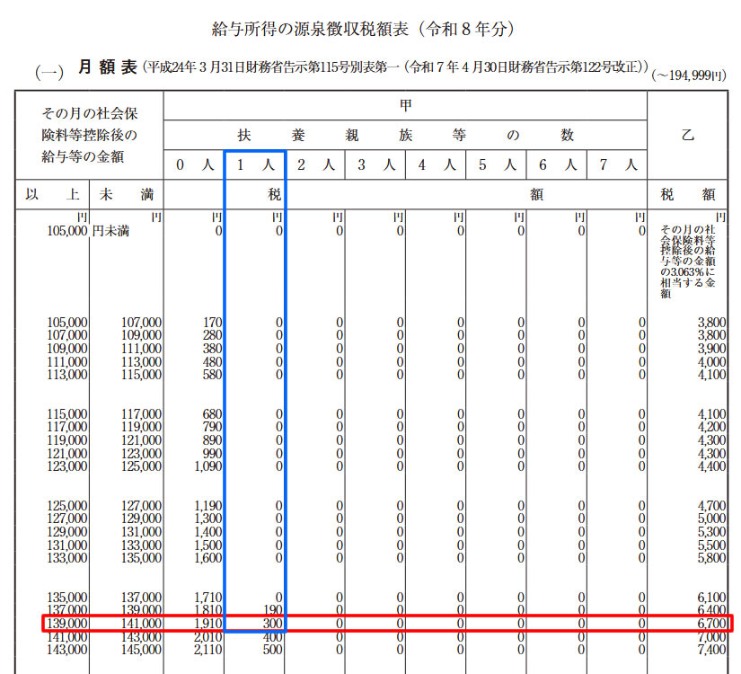Click the 乙 column header
Screen dimensions: 741x674
point(688,136)
